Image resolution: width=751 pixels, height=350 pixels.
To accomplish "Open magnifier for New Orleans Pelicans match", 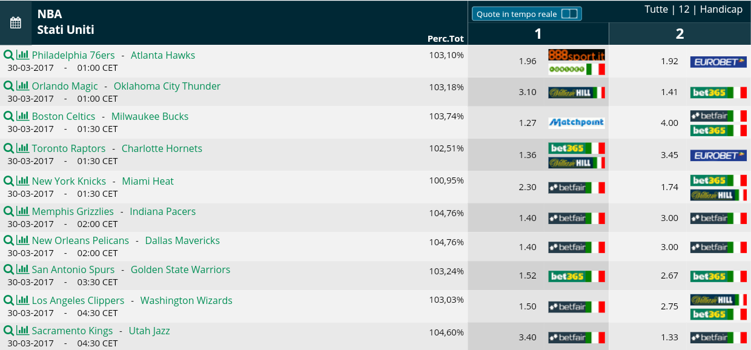I will [8, 240].
